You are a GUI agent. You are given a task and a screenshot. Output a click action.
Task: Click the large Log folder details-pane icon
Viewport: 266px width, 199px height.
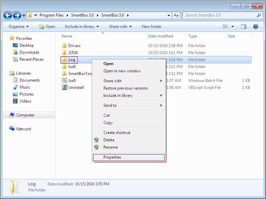pos(15,187)
